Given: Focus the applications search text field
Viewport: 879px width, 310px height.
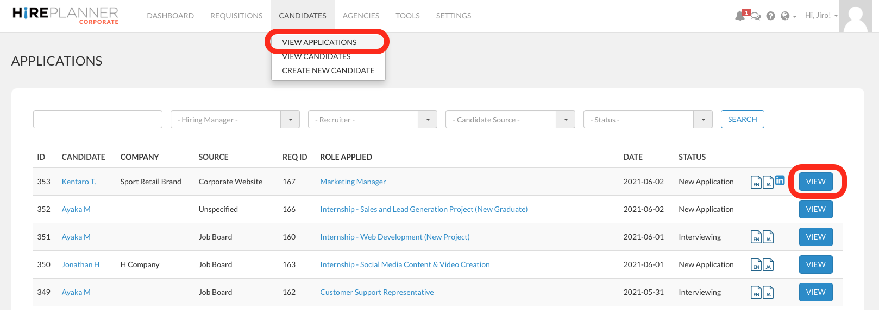Looking at the screenshot, I should [98, 119].
